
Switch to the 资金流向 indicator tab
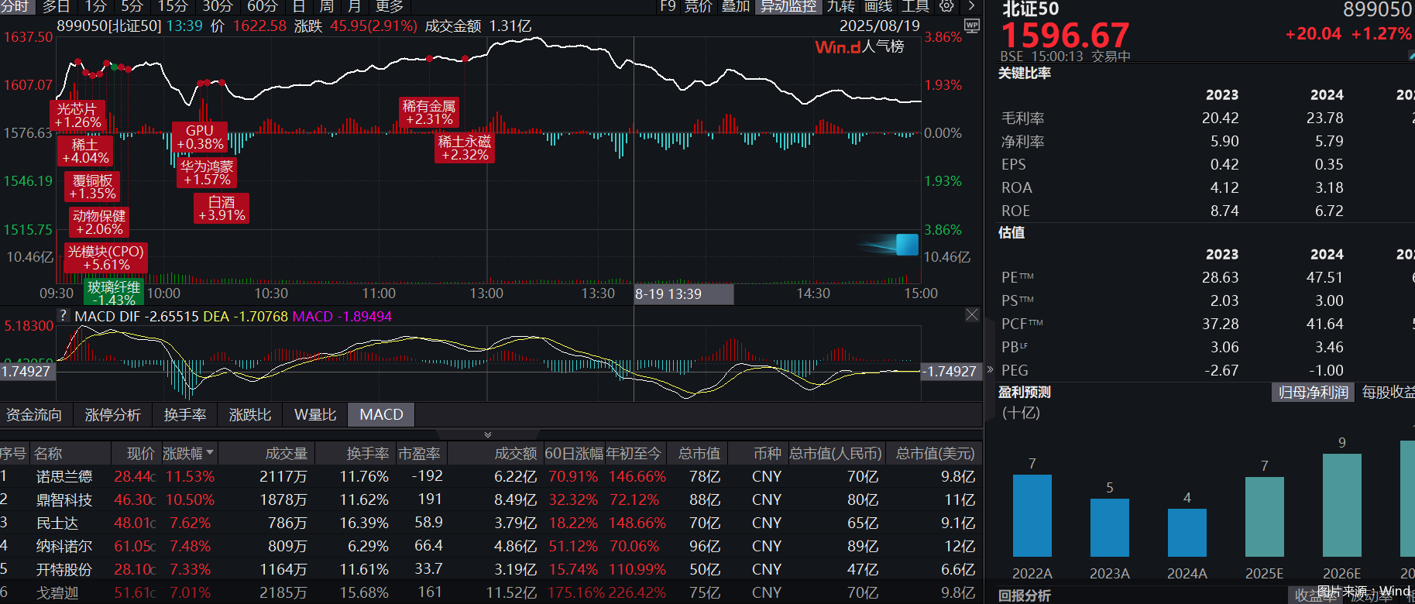pos(34,415)
